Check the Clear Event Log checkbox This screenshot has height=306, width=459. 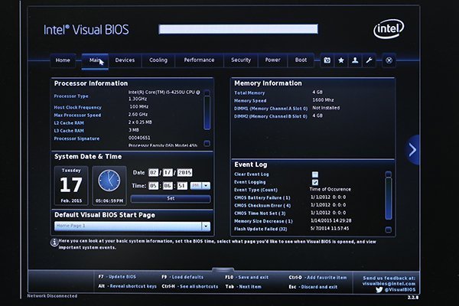click(315, 174)
